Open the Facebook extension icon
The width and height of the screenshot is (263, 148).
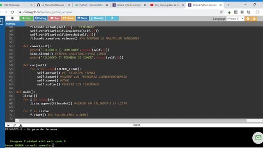[235, 12]
